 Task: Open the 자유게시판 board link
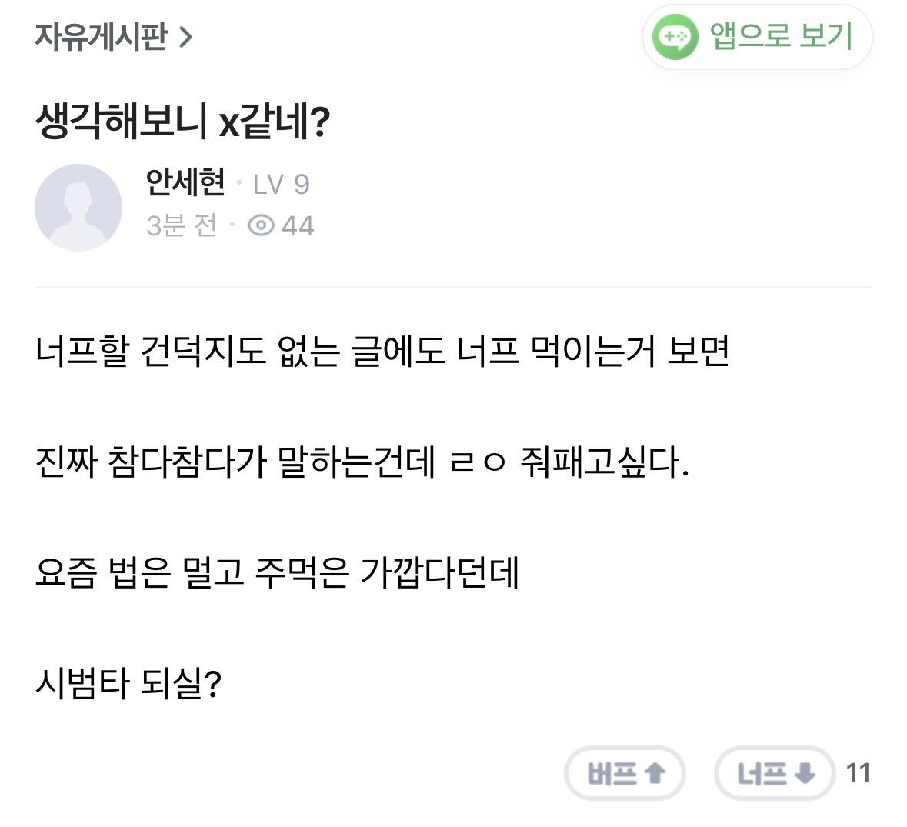(101, 36)
